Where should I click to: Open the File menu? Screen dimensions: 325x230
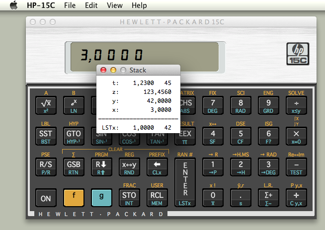(70, 5)
